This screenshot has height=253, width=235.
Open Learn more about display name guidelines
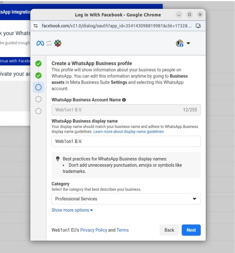pyautogui.click(x=128, y=132)
